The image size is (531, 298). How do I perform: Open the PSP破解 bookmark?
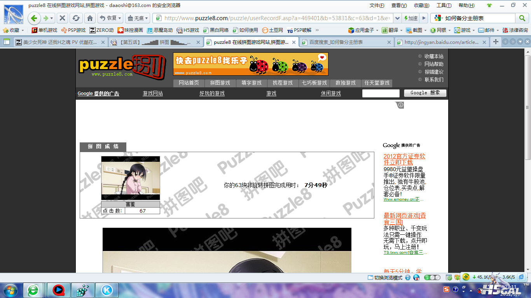click(x=299, y=30)
